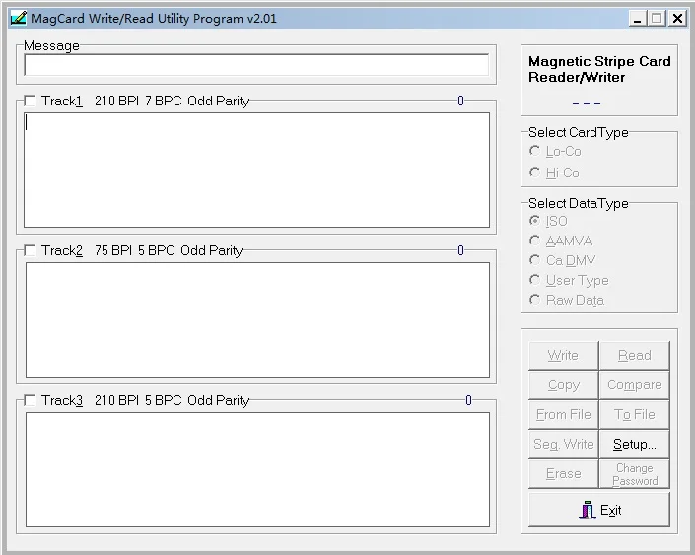Focus the Track2 data text area
Screen dimensions: 695x555
click(256, 319)
